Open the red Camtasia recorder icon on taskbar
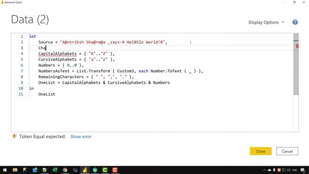The image size is (309, 174). point(115,170)
